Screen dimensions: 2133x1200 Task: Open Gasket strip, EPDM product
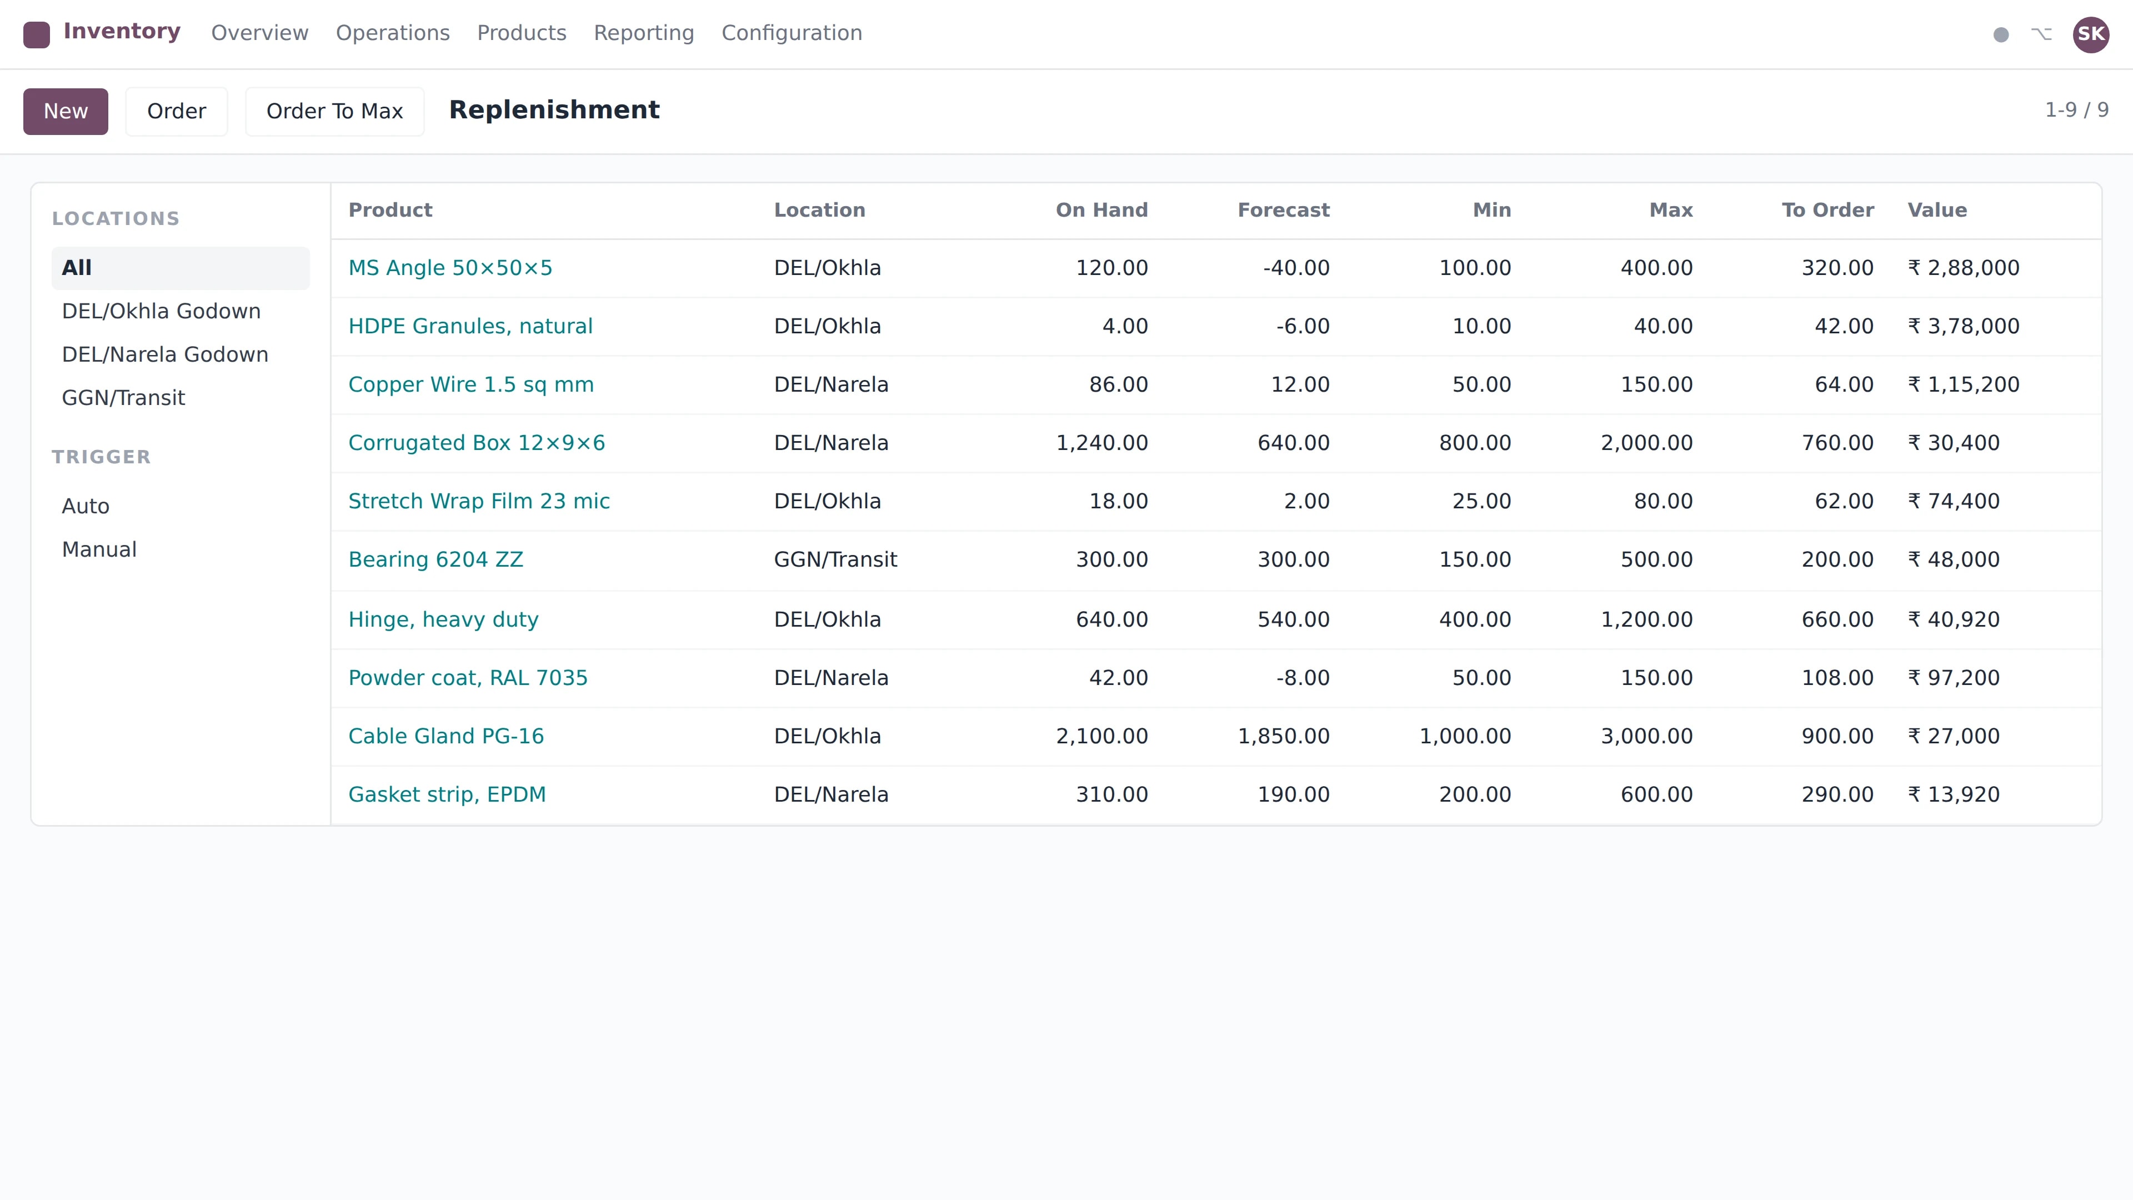[447, 795]
